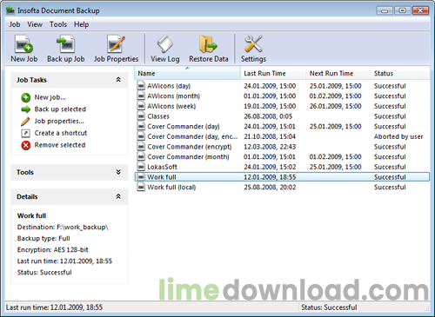The height and width of the screenshot is (317, 435).
Task: Sort by Next Run Time column header
Action: 338,73
